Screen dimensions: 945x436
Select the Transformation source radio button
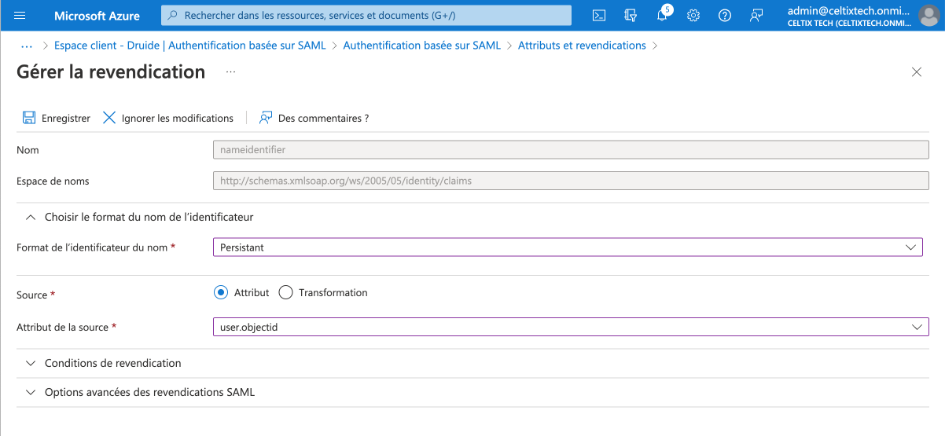286,292
